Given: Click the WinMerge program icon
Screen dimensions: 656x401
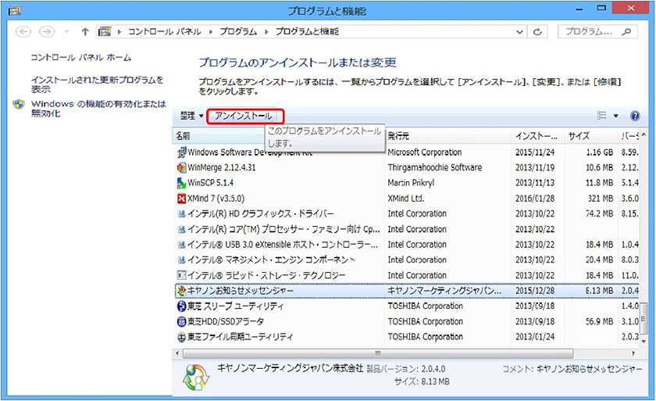Looking at the screenshot, I should click(181, 167).
